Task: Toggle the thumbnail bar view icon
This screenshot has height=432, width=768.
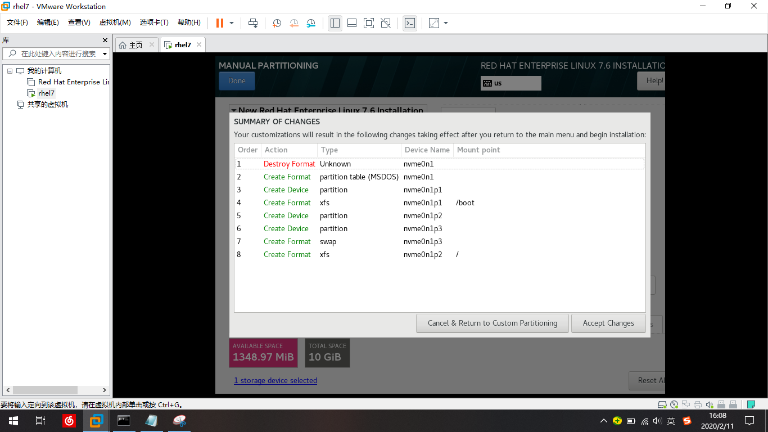Action: tap(352, 23)
